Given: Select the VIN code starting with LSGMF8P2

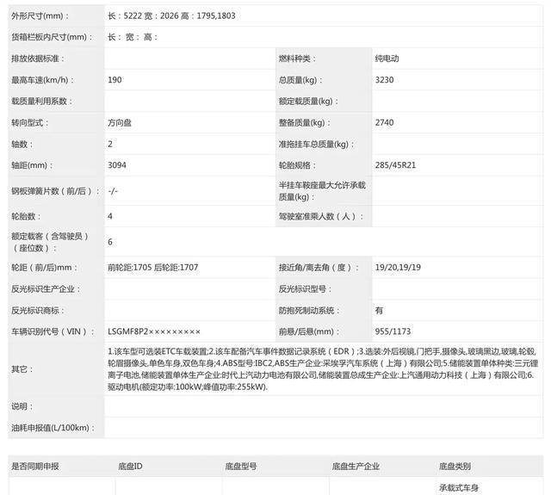Looking at the screenshot, I should click(x=154, y=331).
